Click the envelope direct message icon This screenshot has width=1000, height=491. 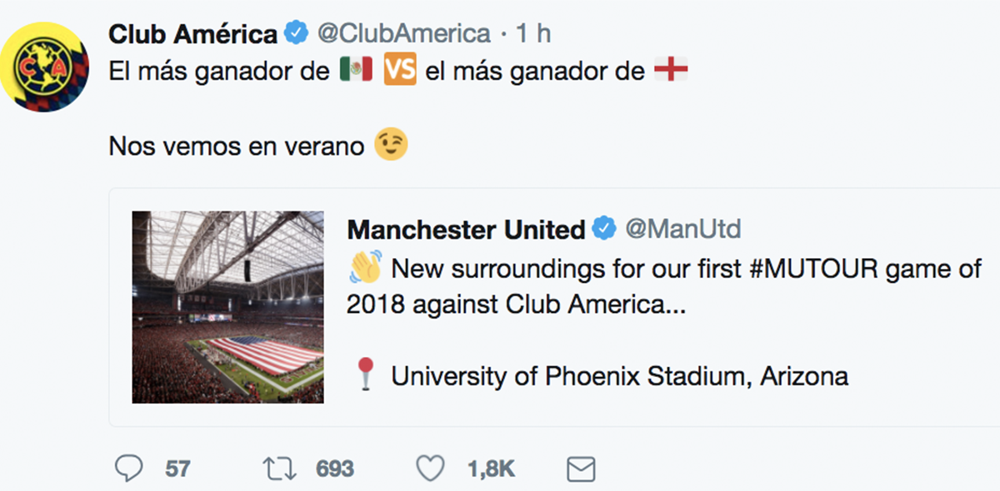579,469
